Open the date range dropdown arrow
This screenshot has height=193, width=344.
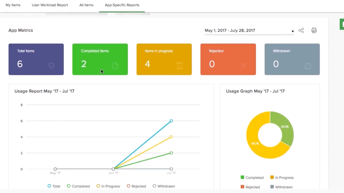point(293,31)
